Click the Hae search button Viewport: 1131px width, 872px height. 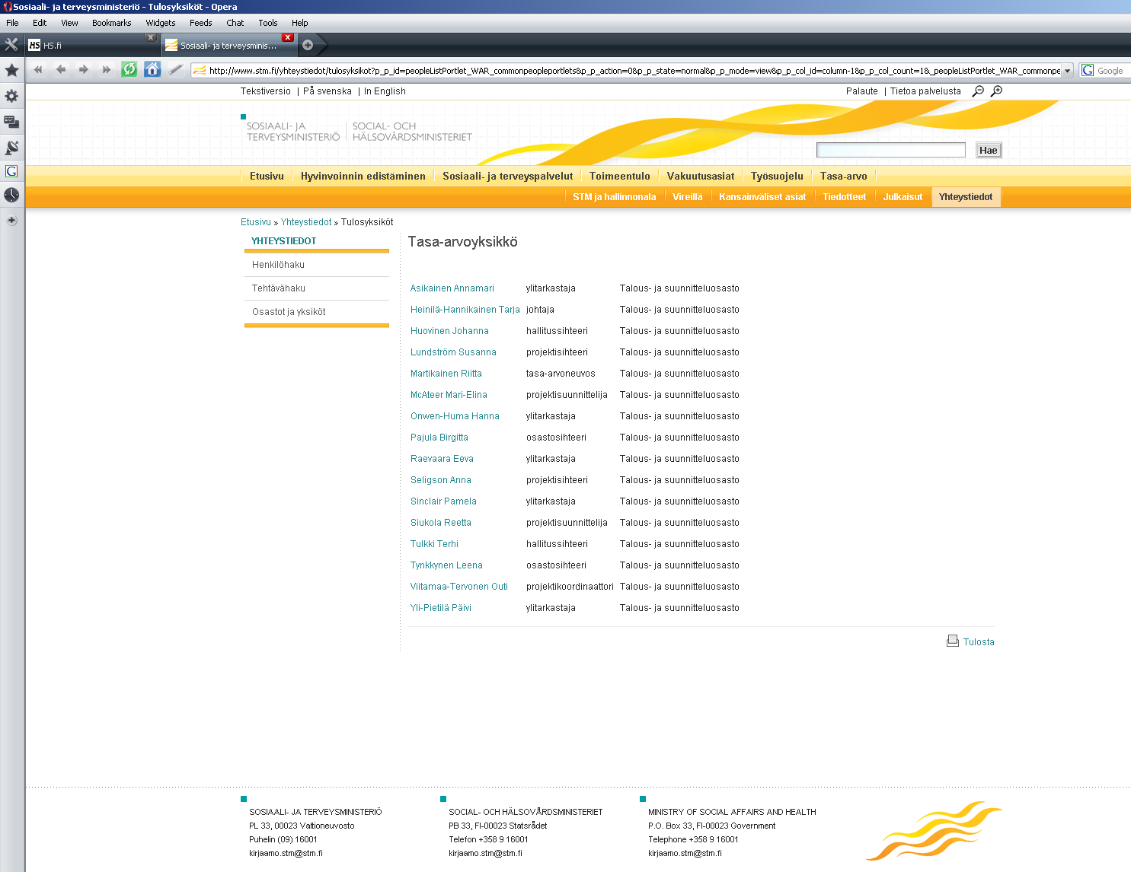(988, 150)
